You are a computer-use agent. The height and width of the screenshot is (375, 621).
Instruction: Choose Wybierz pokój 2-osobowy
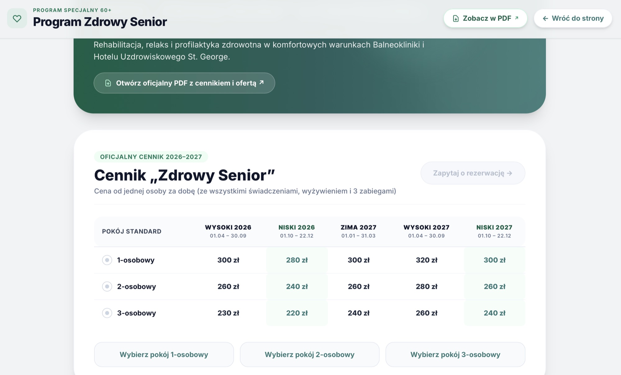(310, 355)
